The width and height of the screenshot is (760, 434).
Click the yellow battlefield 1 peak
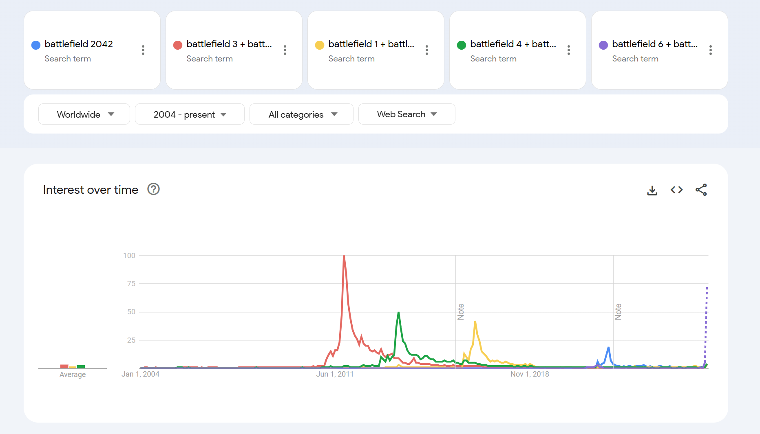(475, 322)
